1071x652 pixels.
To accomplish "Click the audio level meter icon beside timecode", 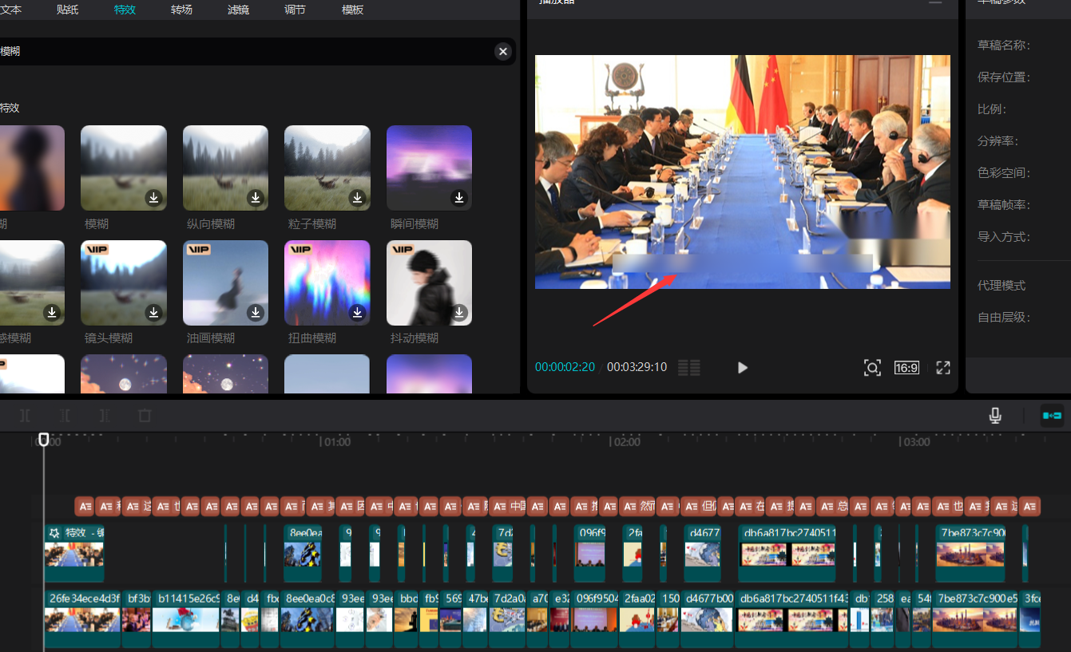I will point(689,368).
